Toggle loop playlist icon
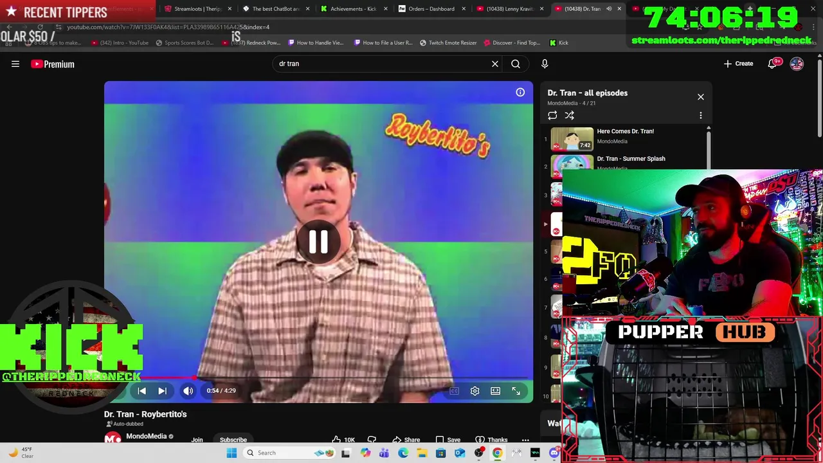 tap(552, 116)
